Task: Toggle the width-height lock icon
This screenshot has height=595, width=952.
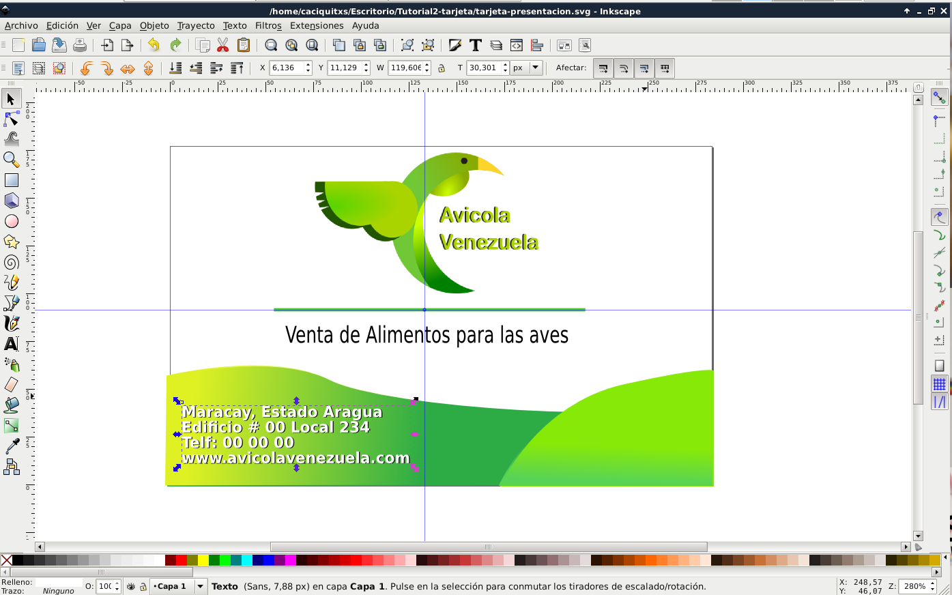Action: (442, 68)
